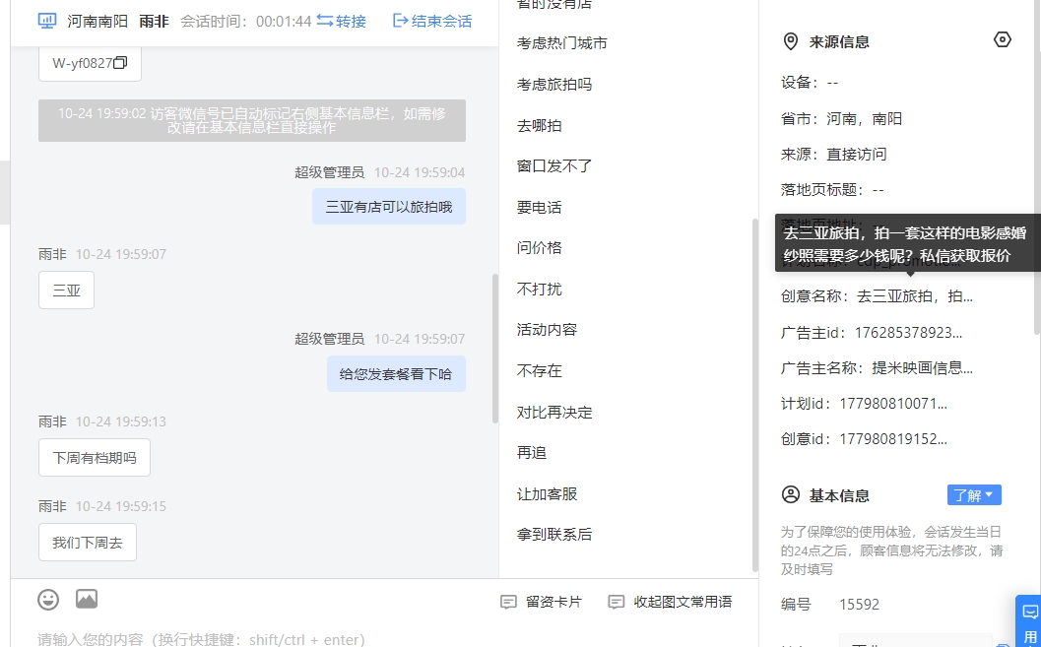Click the 广告主名称 value 提米映画信息
Screen dimensions: 1041x647
(922, 367)
